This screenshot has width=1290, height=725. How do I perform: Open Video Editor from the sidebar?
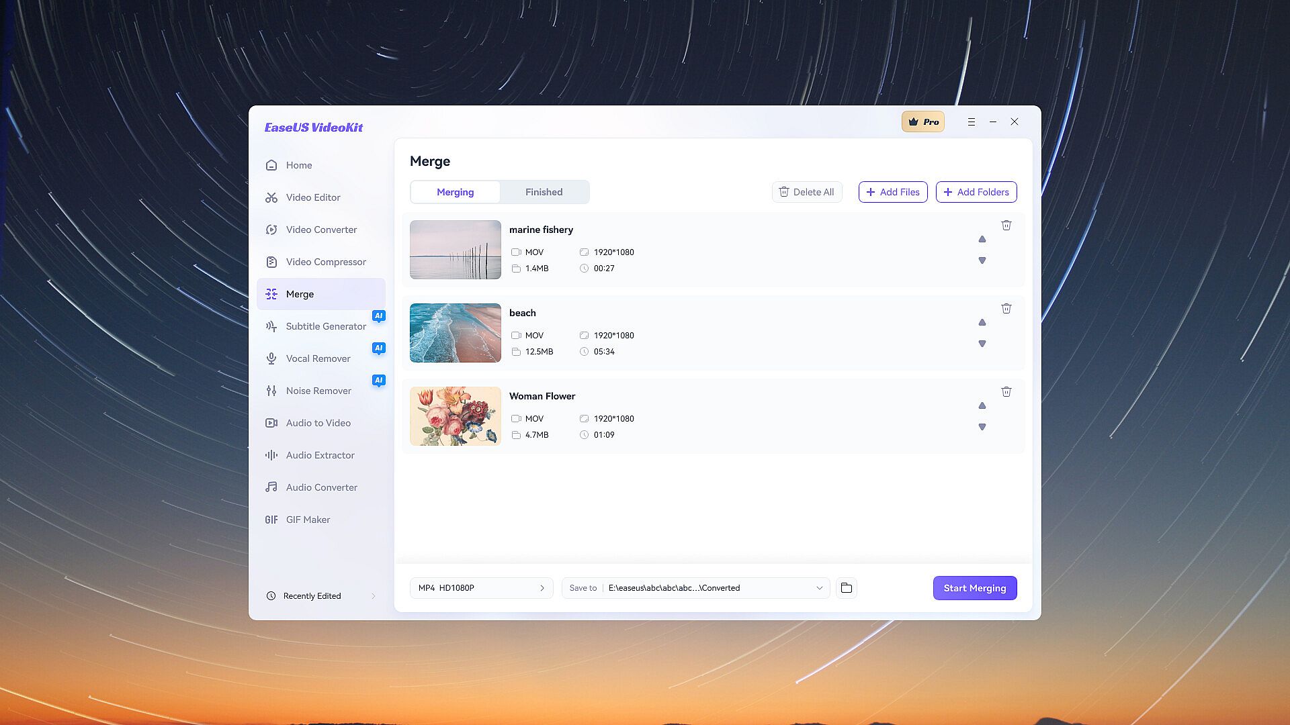click(312, 197)
